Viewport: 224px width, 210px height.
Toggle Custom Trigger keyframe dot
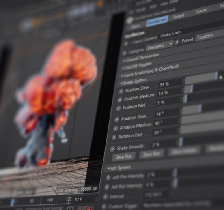click(x=104, y=206)
